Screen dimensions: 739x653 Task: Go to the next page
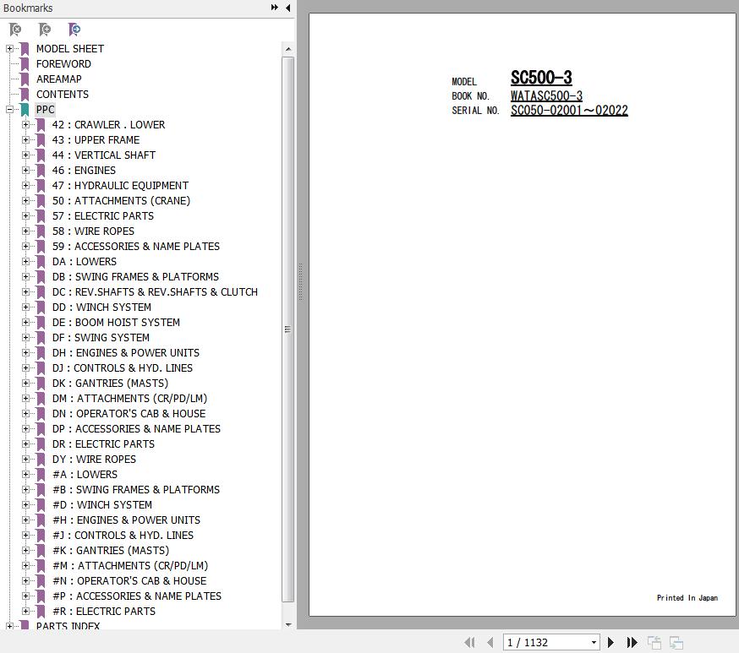610,642
